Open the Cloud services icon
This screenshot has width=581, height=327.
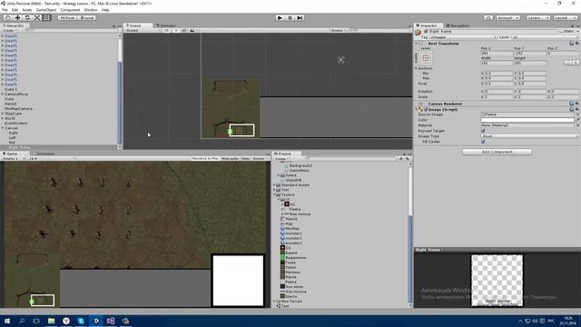488,18
